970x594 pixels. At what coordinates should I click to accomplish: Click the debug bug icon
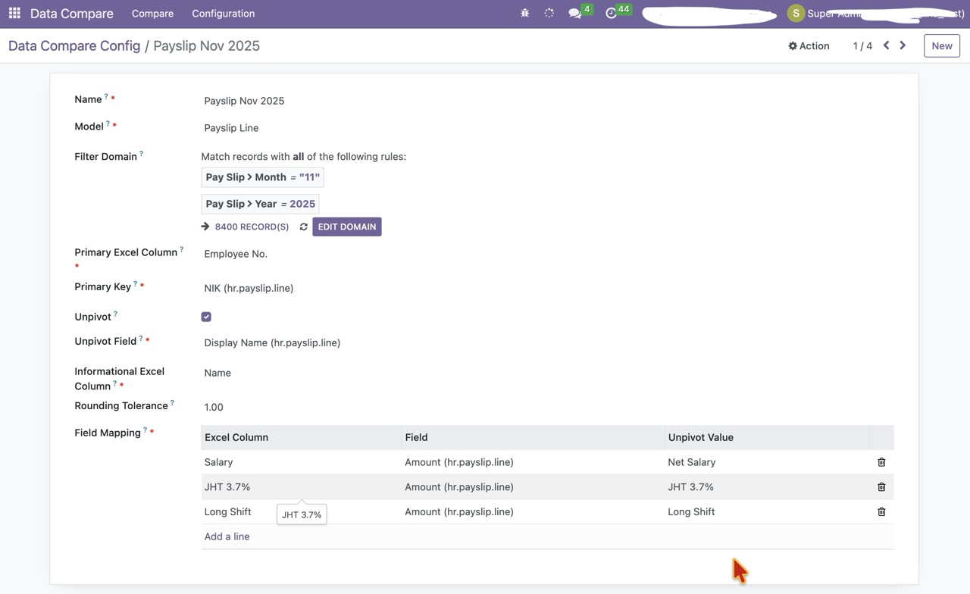pos(524,14)
